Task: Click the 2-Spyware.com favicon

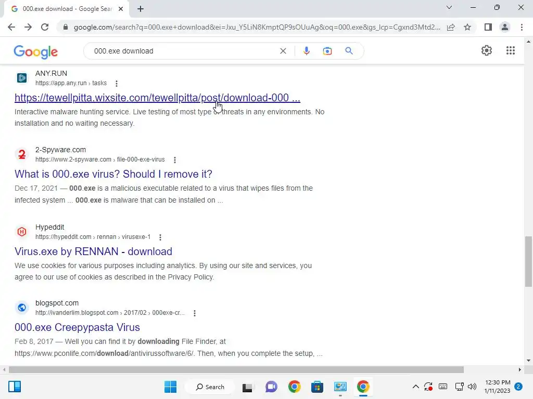Action: tap(22, 154)
